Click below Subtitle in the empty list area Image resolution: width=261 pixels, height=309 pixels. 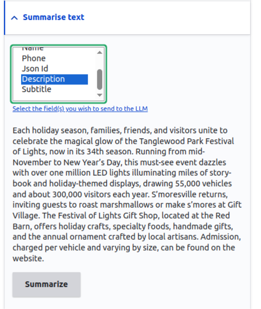46,96
